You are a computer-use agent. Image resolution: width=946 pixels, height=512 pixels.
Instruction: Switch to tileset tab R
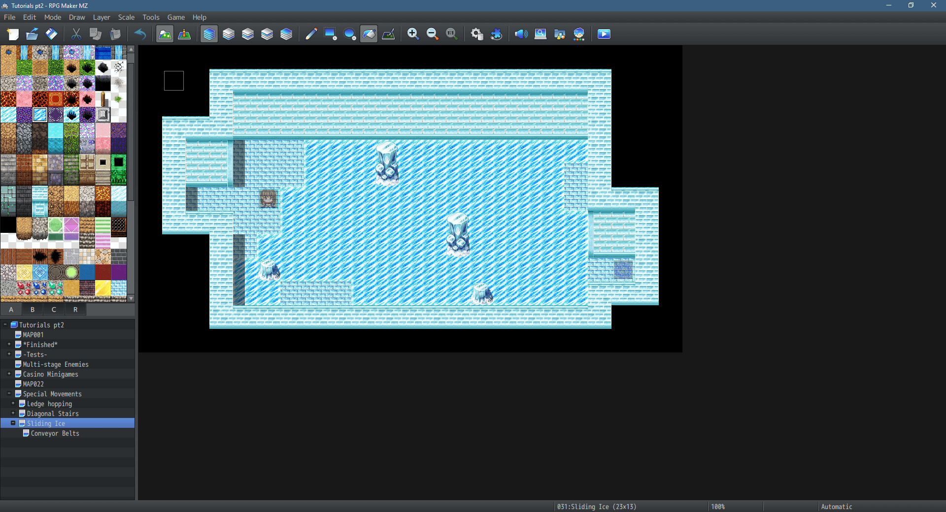75,309
